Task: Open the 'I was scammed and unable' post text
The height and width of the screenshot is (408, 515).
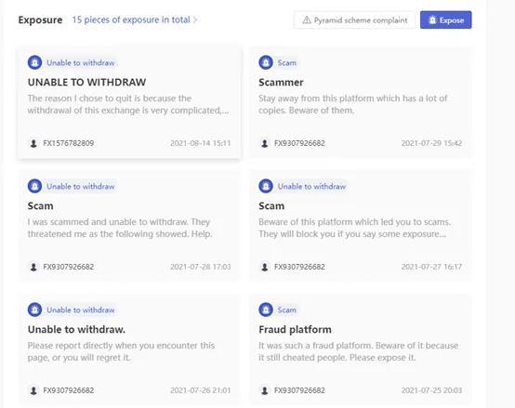Action: [120, 228]
